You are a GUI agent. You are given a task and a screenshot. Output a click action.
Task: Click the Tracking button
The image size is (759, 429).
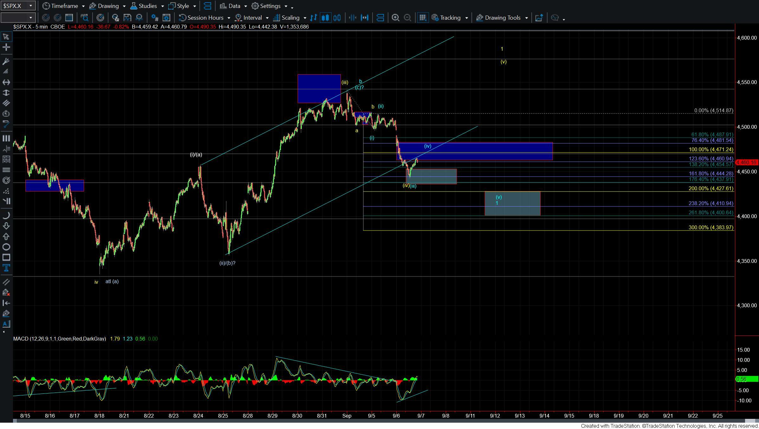[446, 18]
